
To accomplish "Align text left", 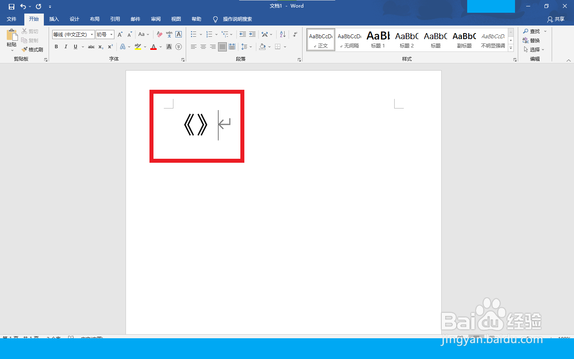I will 193,47.
